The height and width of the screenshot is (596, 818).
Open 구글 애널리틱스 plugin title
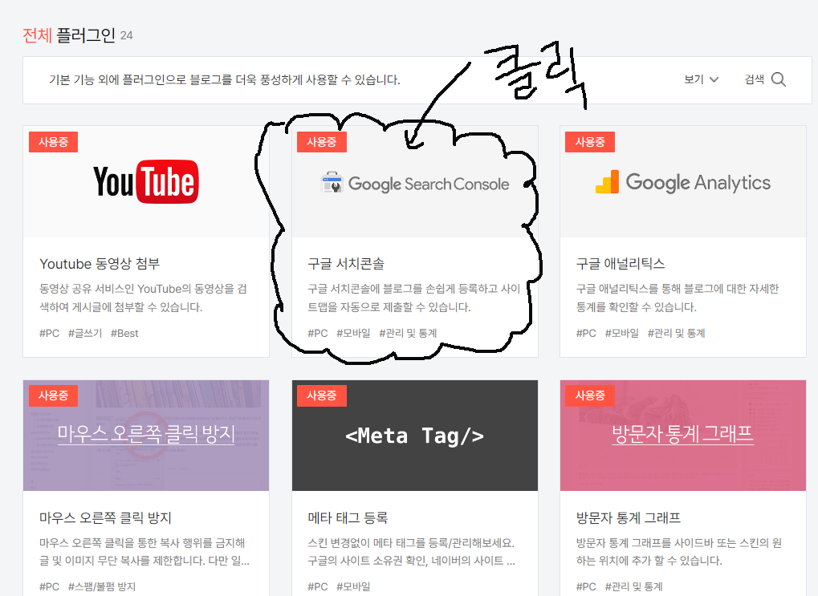(x=621, y=264)
